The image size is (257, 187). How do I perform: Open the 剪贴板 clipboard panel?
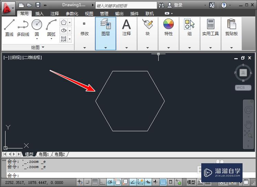[232, 34]
